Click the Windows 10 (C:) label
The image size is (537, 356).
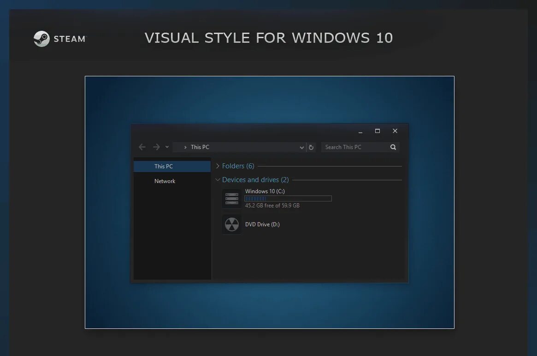point(265,191)
